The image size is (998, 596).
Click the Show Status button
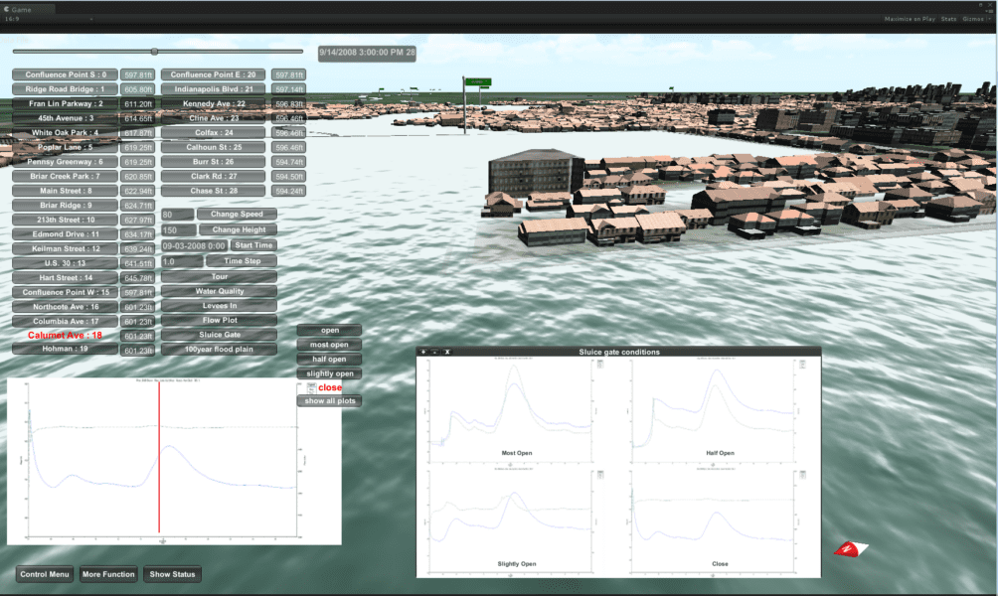click(x=173, y=573)
